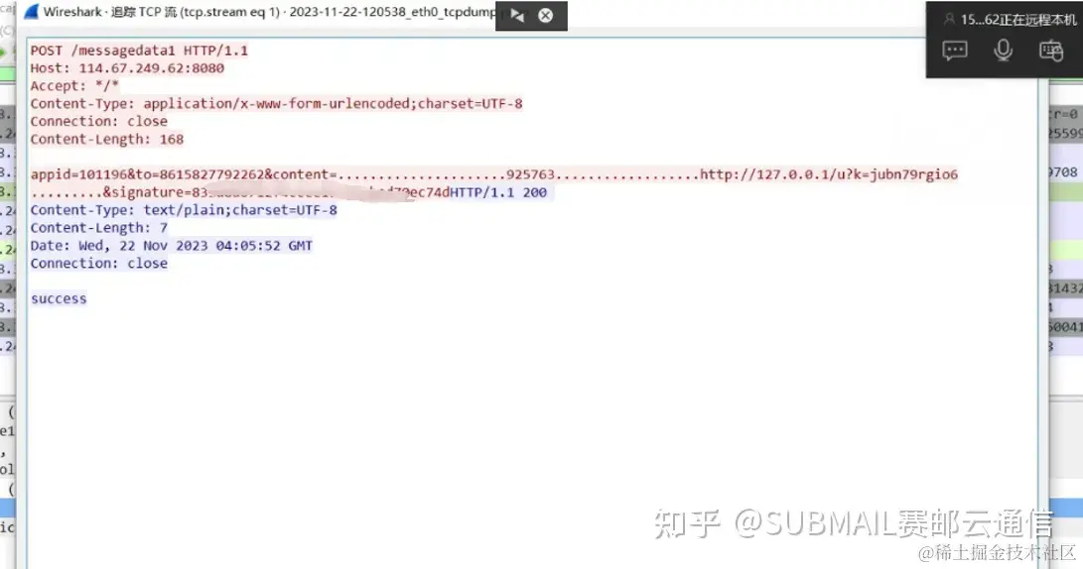Click the http://127.0.0.1/u?k=jubn79rgio6 URL text
Viewport: 1083px width, 569px height.
tap(829, 174)
